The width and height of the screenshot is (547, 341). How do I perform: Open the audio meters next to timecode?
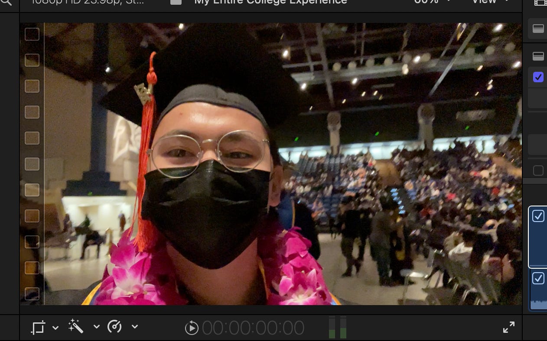[338, 327]
